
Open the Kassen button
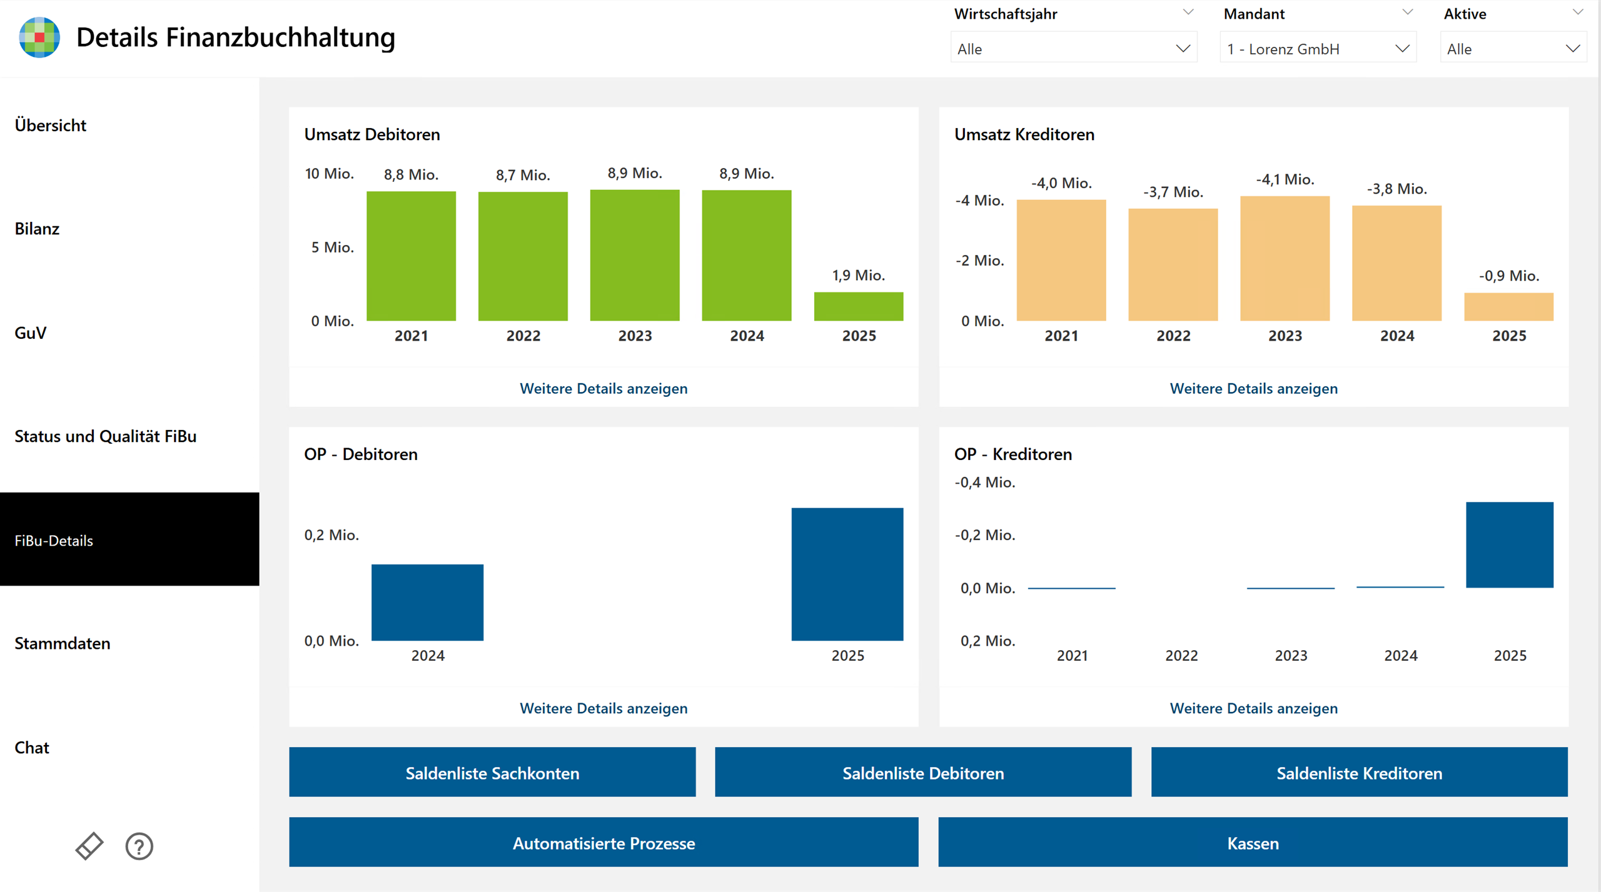pyautogui.click(x=1253, y=843)
